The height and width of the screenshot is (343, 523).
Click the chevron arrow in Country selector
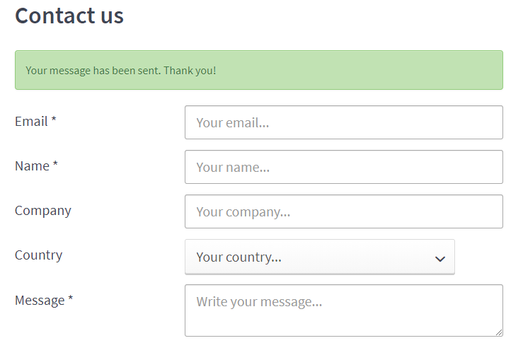[440, 258]
